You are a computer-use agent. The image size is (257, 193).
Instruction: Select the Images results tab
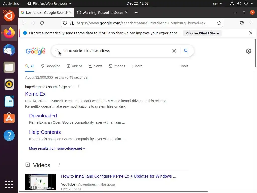[117, 66]
